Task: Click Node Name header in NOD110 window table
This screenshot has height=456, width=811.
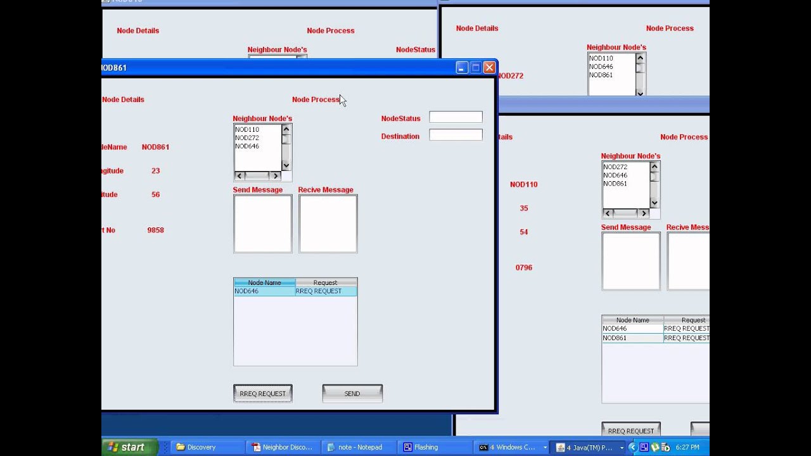Action: 632,320
